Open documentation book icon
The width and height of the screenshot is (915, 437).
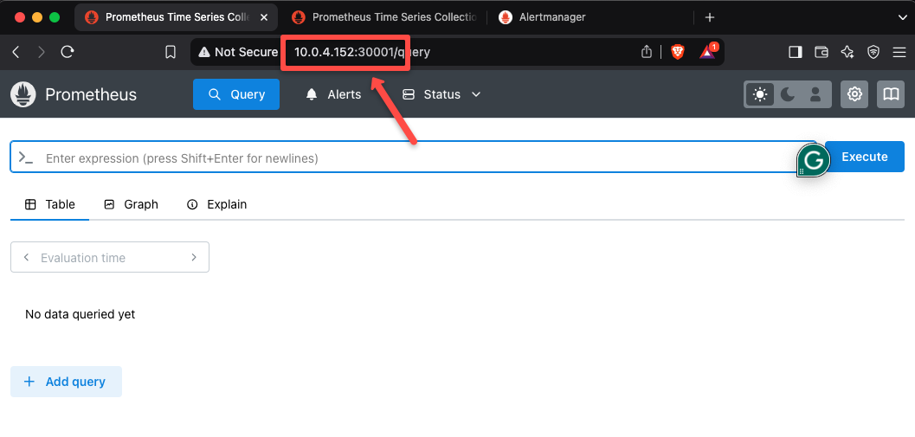[x=891, y=94]
